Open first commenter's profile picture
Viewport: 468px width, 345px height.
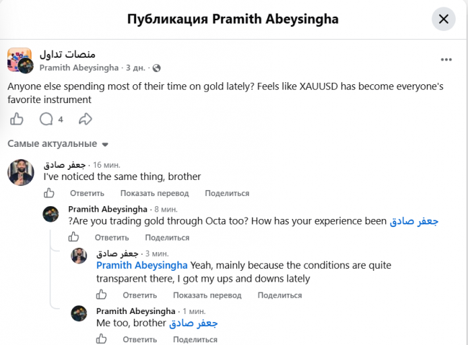click(x=21, y=172)
